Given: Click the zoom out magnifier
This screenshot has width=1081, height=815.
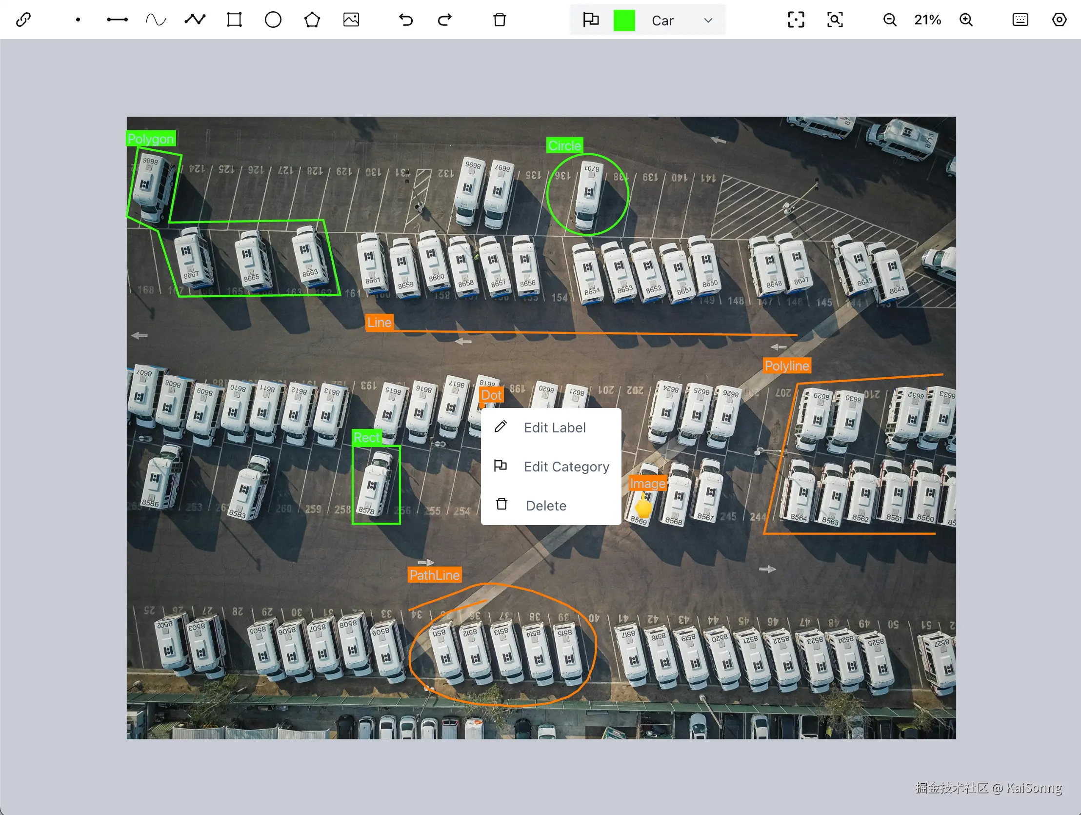Looking at the screenshot, I should pos(890,20).
